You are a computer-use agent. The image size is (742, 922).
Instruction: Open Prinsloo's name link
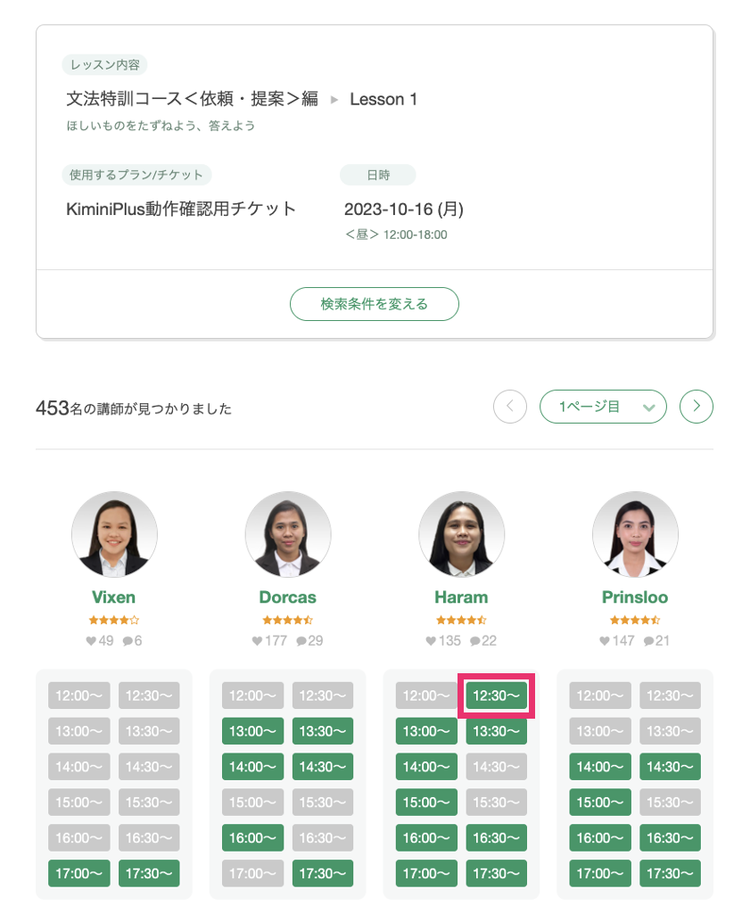point(635,597)
